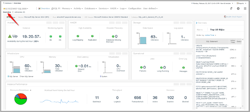Click the Non SQL Server legend swatch
The width and height of the screenshot is (250, 112).
(20, 76)
